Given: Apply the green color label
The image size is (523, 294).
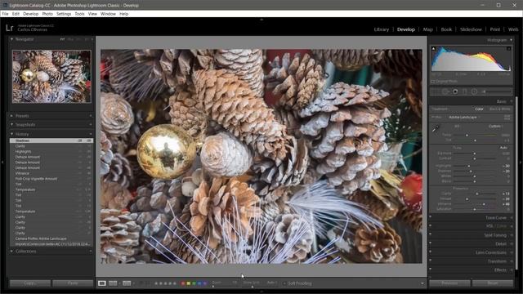Looking at the screenshot, I should (194, 283).
